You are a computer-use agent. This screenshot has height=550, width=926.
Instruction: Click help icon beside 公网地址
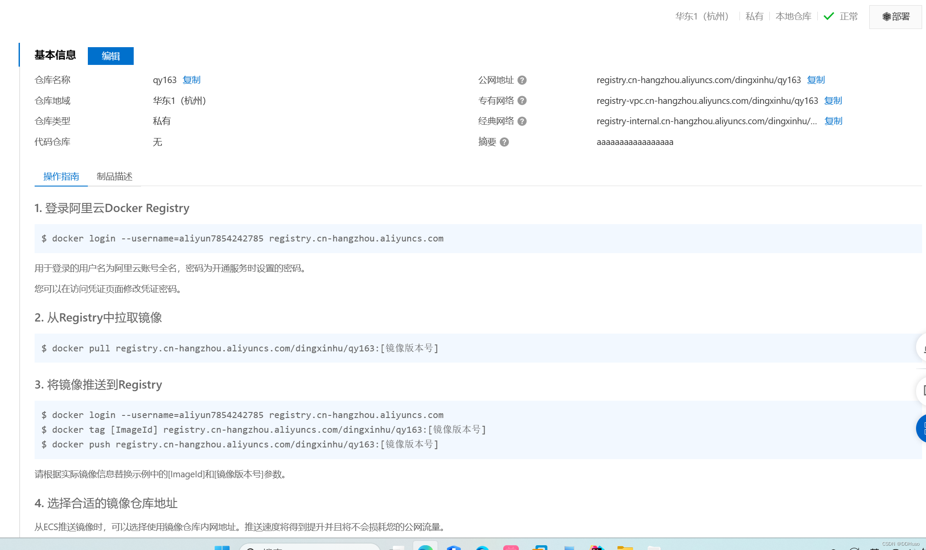[x=522, y=80]
